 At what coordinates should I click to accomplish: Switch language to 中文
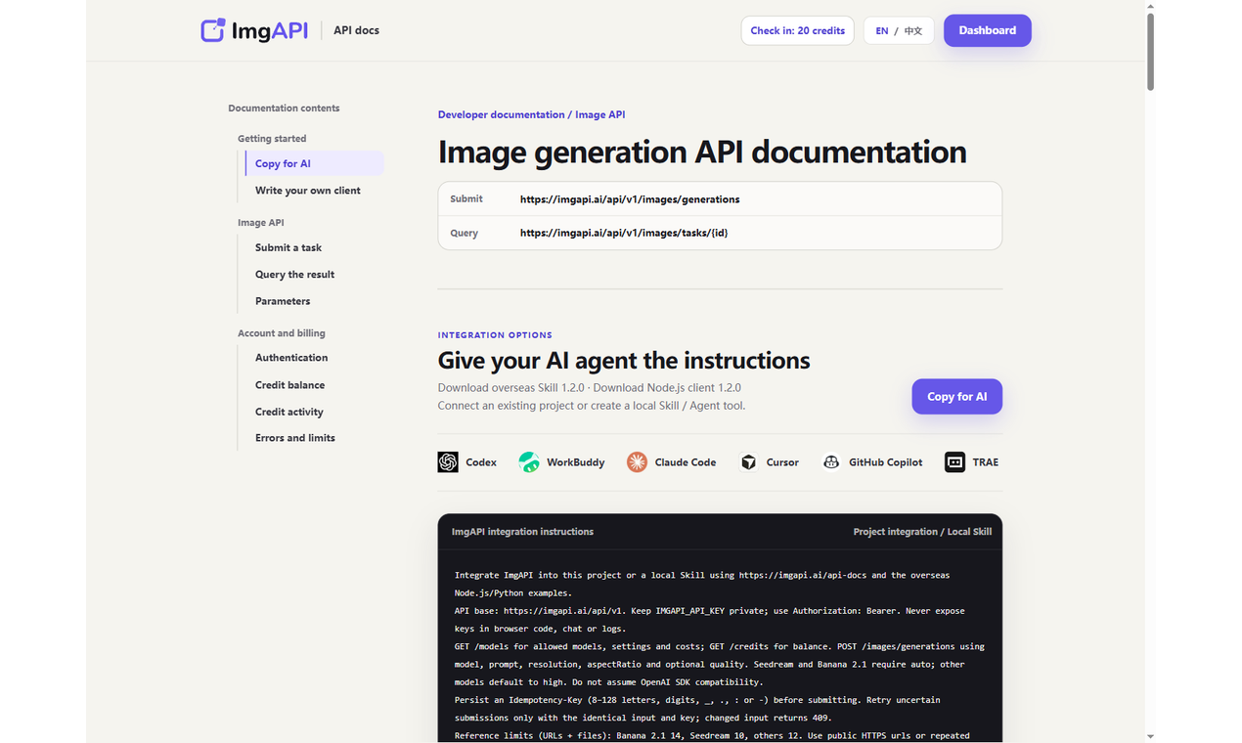click(913, 31)
